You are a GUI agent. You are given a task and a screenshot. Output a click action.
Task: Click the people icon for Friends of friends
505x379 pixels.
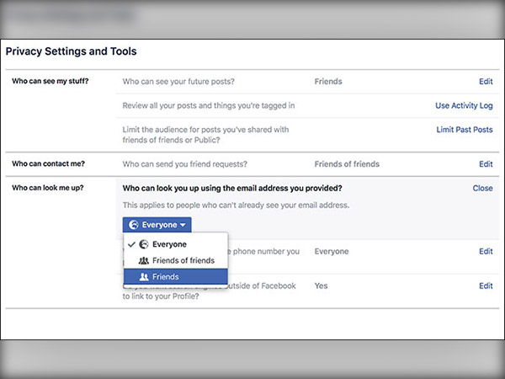tap(143, 260)
